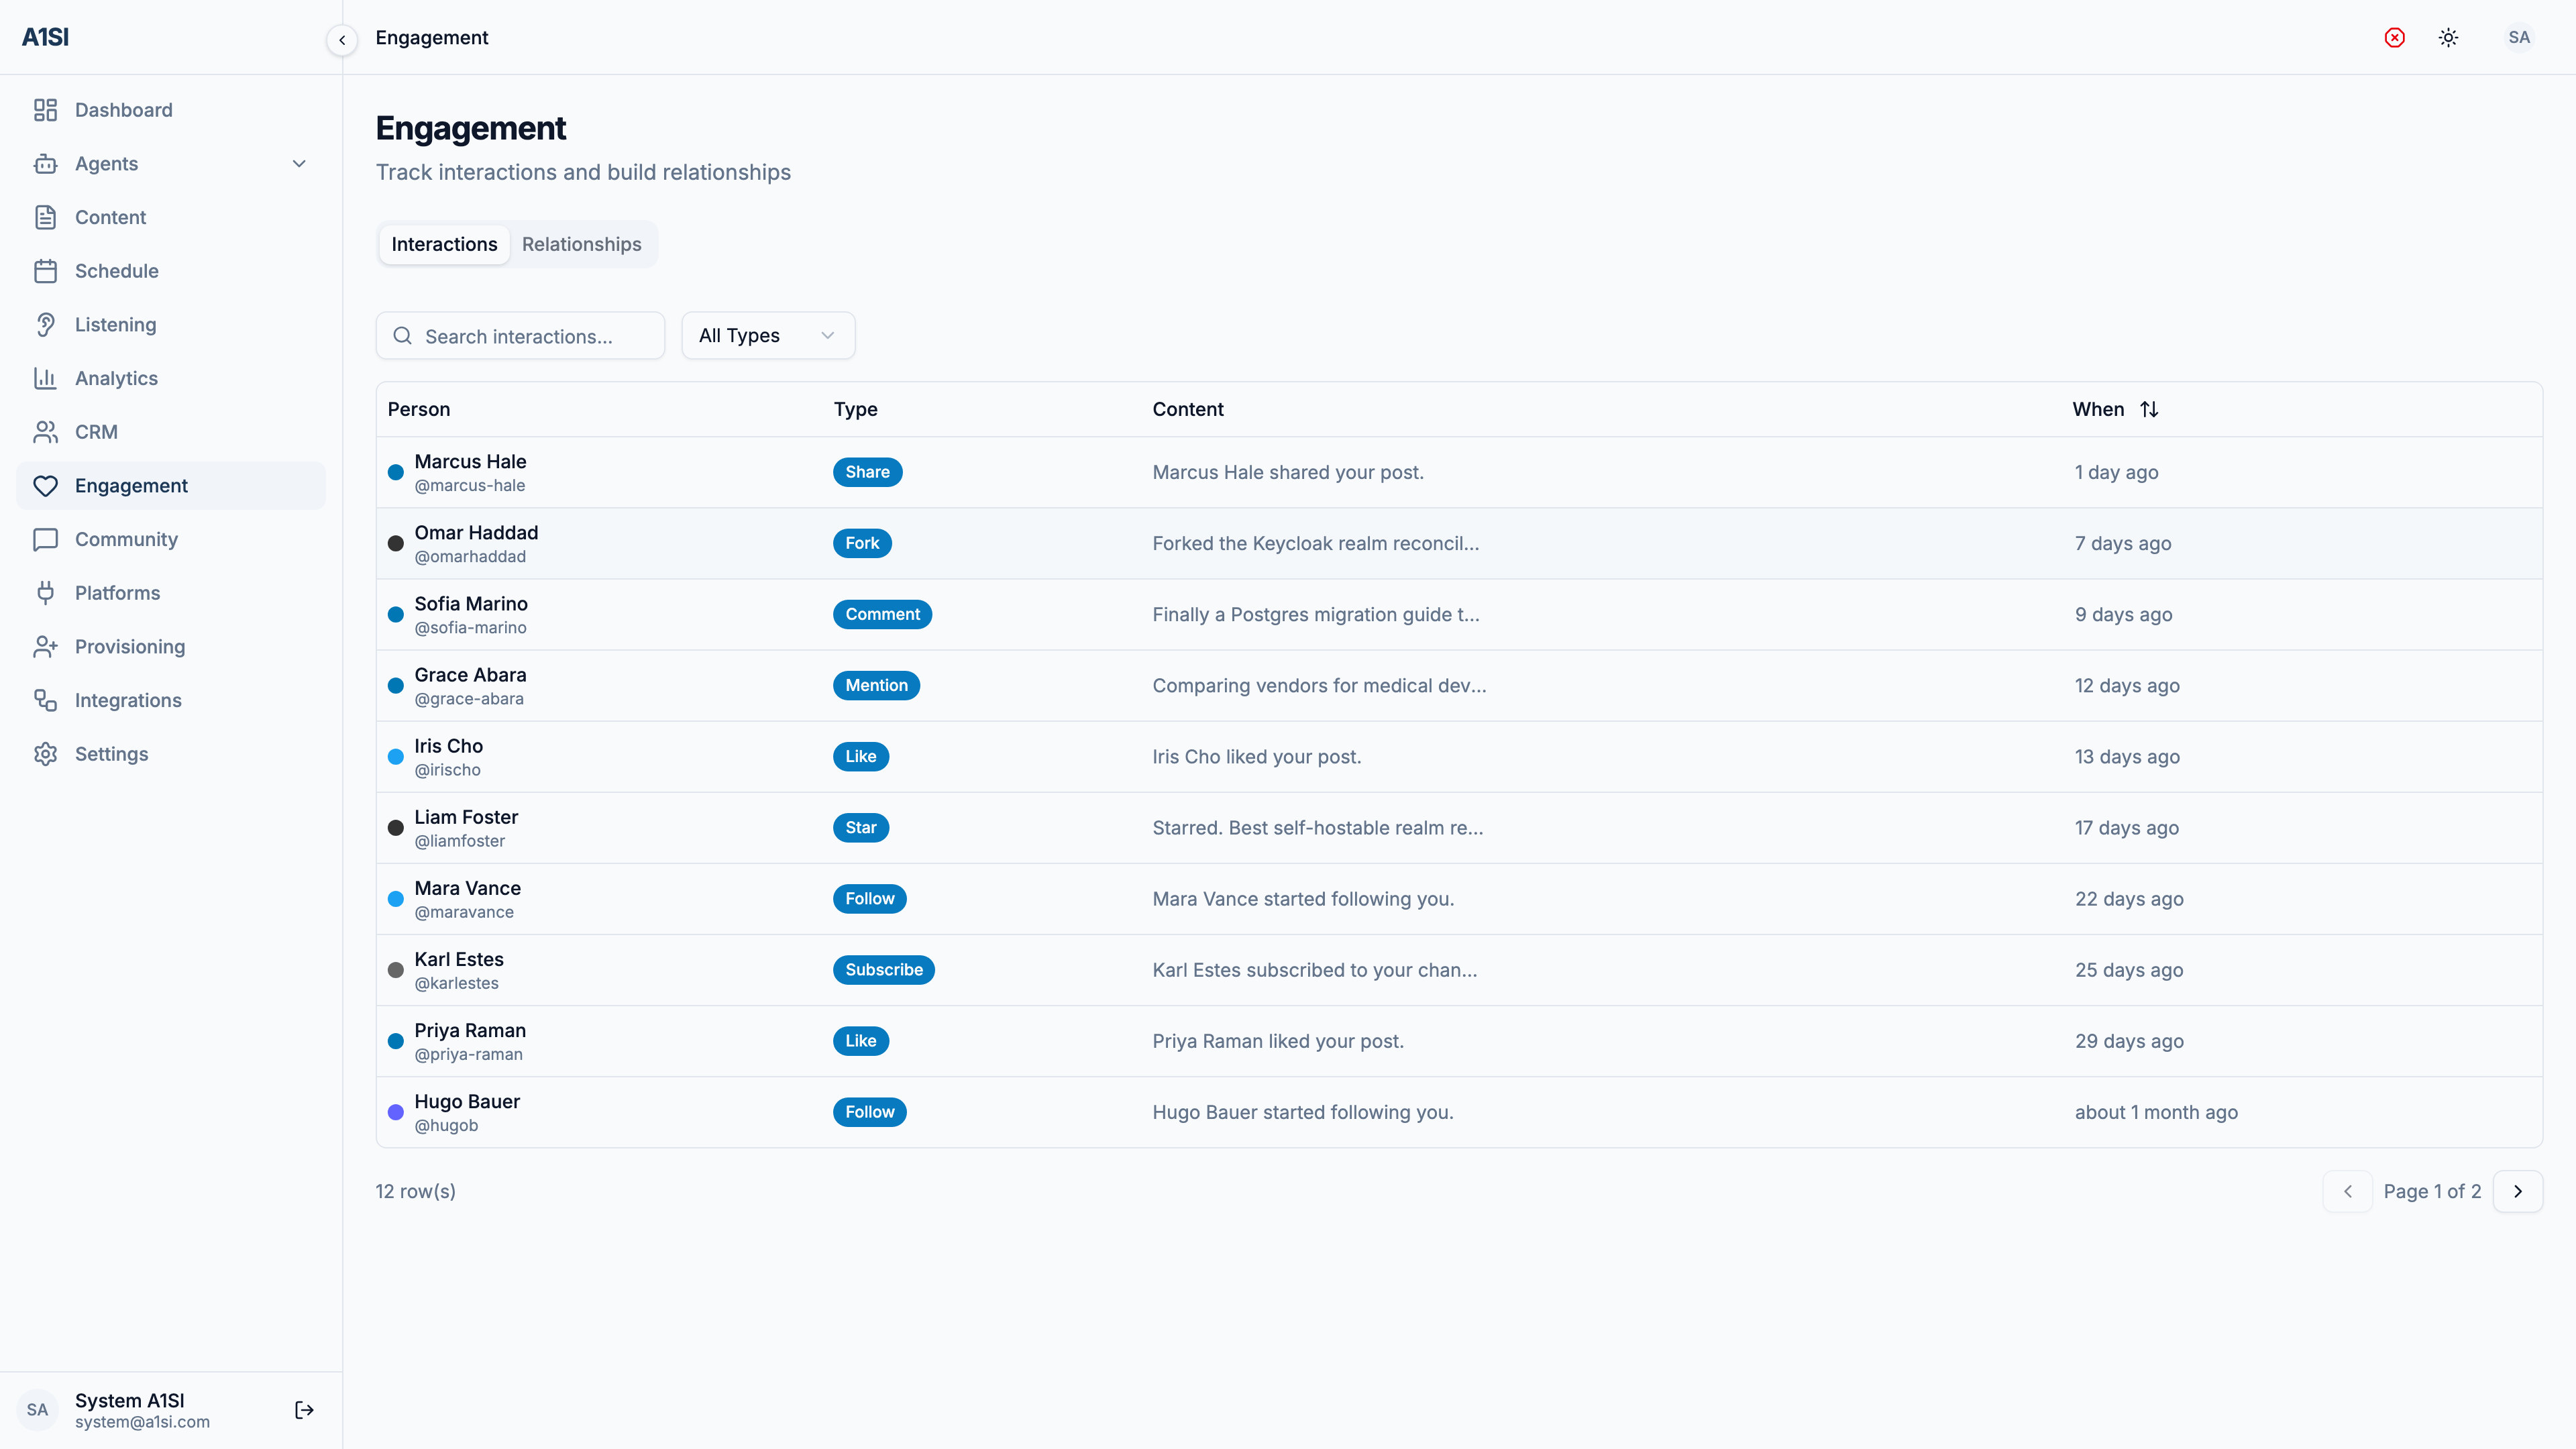The image size is (2576, 1449).
Task: Click Hugo Bauer's purple platform dot
Action: point(396,1112)
